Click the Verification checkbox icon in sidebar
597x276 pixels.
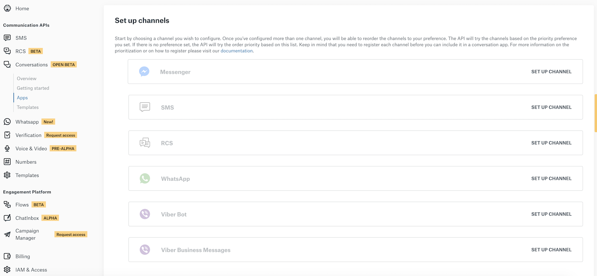[x=7, y=135]
